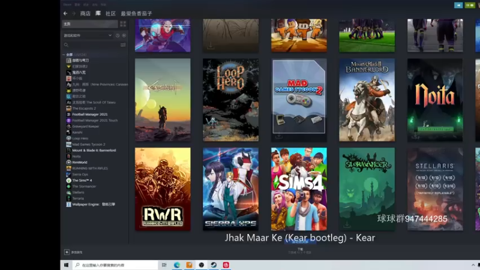This screenshot has width=480, height=270.
Task: Go forward with the right arrow
Action: point(73,13)
